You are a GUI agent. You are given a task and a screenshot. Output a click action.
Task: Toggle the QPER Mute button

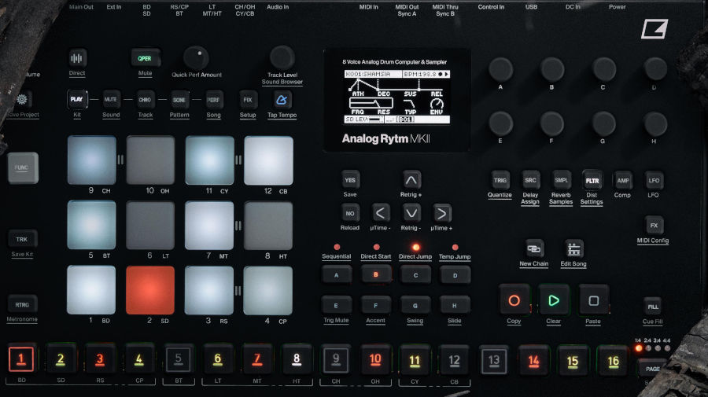coord(145,58)
